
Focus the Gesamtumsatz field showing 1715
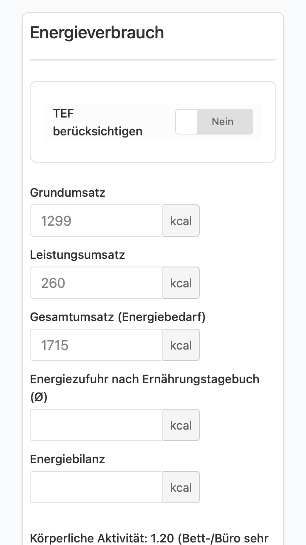(x=96, y=345)
